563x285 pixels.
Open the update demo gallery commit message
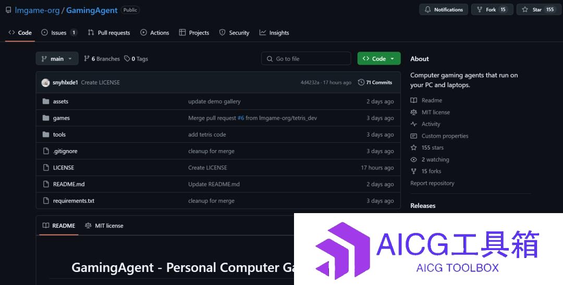point(214,102)
